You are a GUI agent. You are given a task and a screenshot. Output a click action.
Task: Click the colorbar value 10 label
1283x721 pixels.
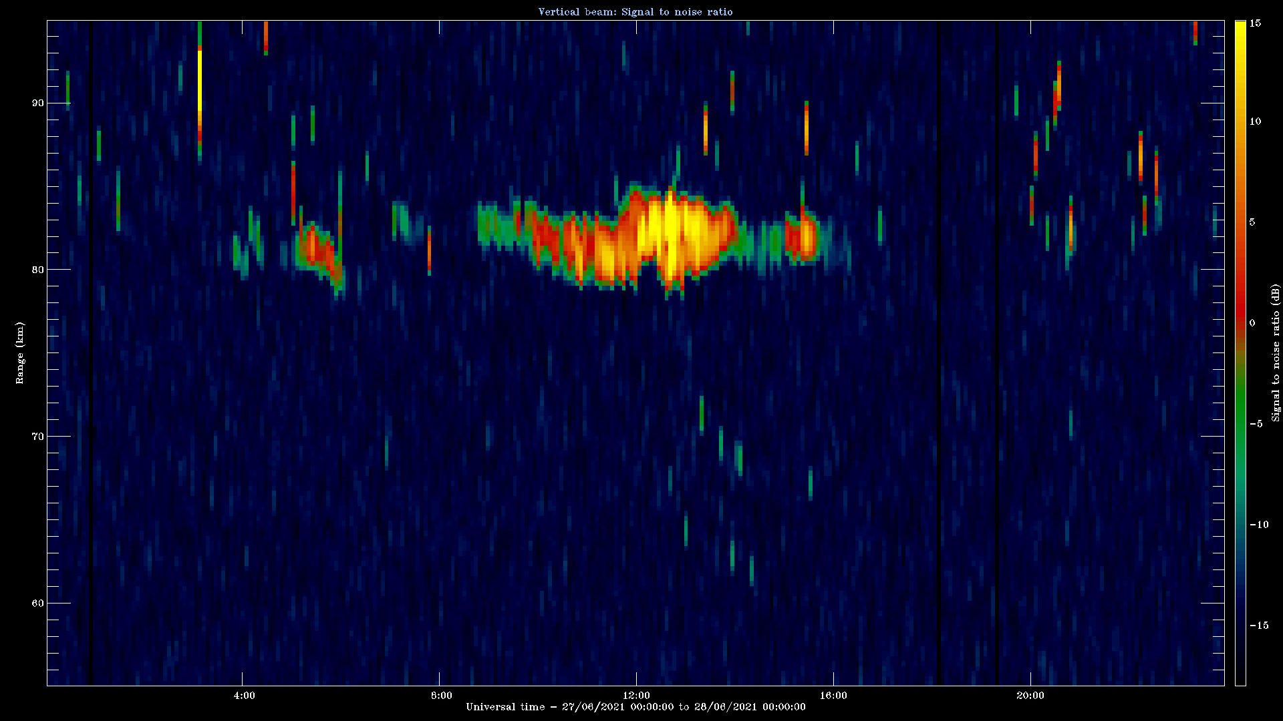coord(1255,122)
